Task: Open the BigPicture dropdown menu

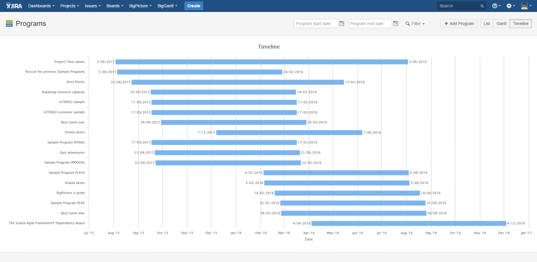Action: pos(140,6)
